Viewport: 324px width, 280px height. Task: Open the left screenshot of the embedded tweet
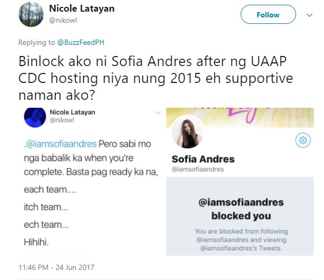92,182
